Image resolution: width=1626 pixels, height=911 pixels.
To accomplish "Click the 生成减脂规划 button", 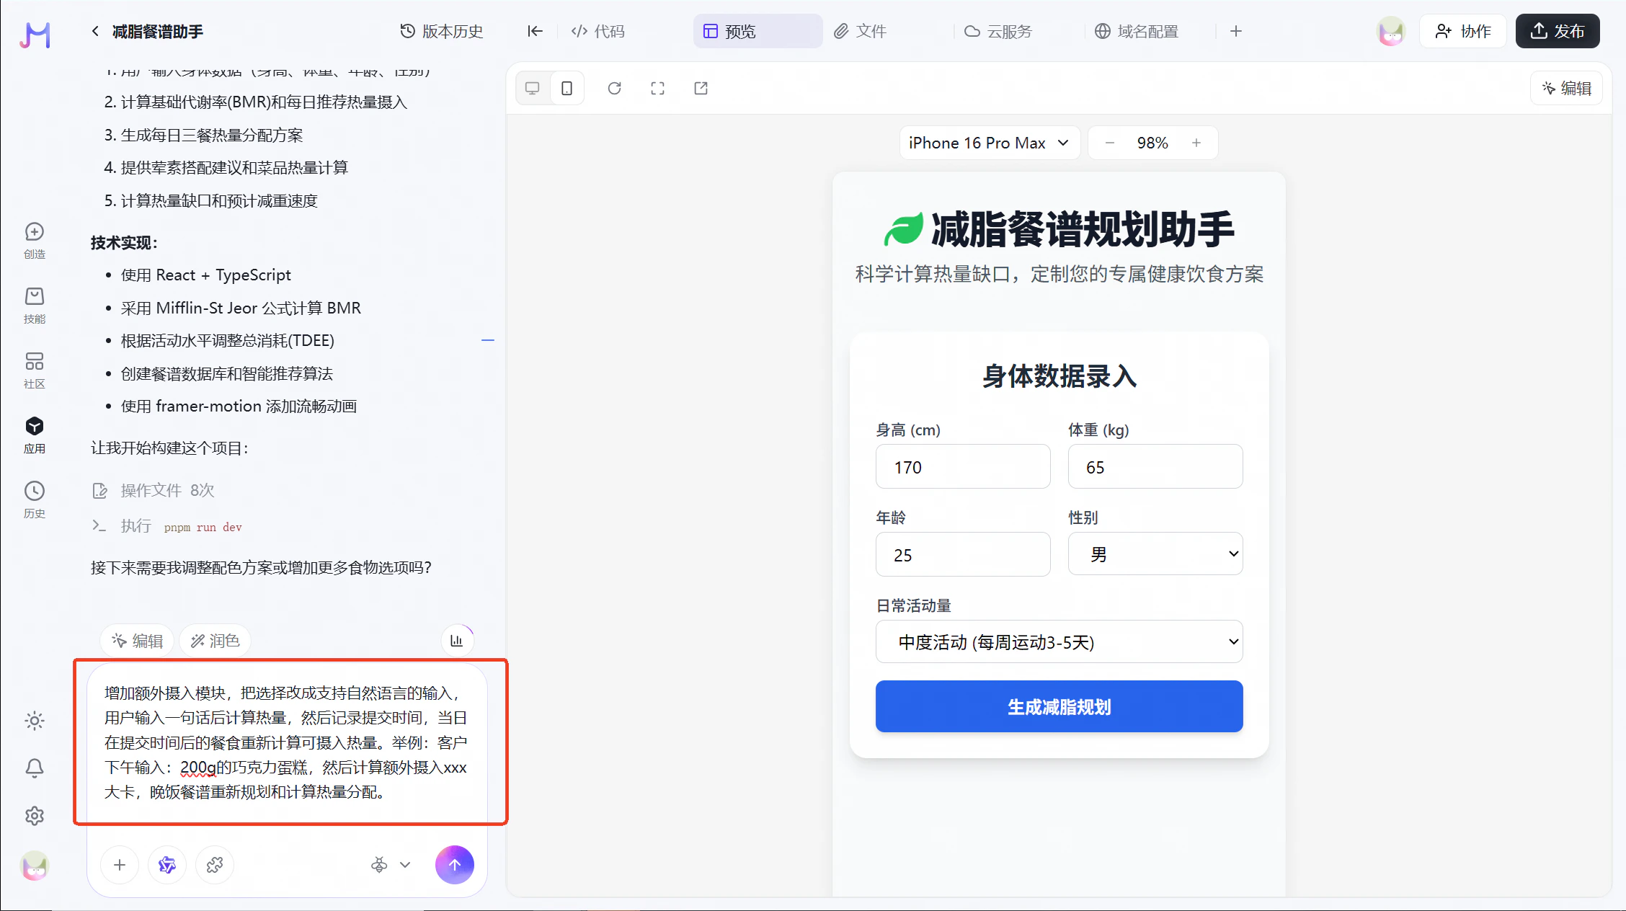I will click(1058, 706).
